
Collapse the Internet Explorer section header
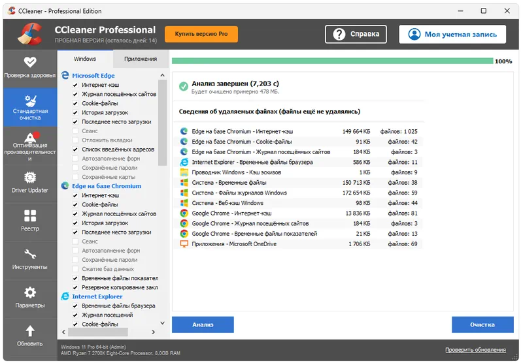pos(97,296)
